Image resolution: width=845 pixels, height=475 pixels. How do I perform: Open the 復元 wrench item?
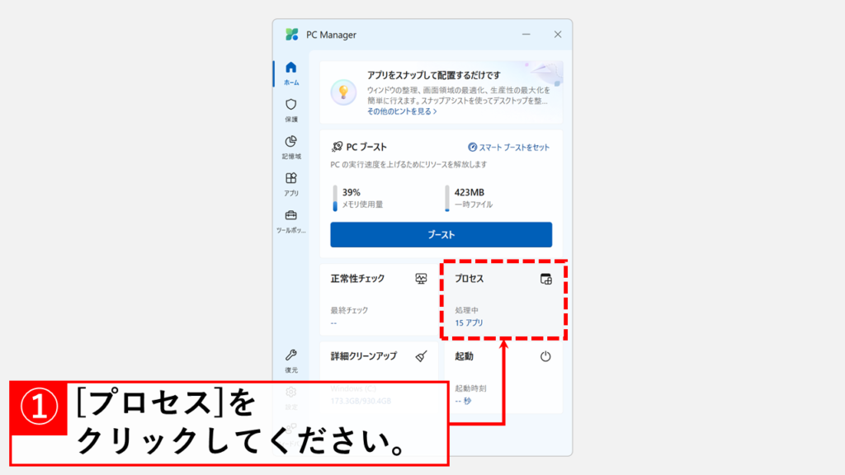[x=291, y=361]
